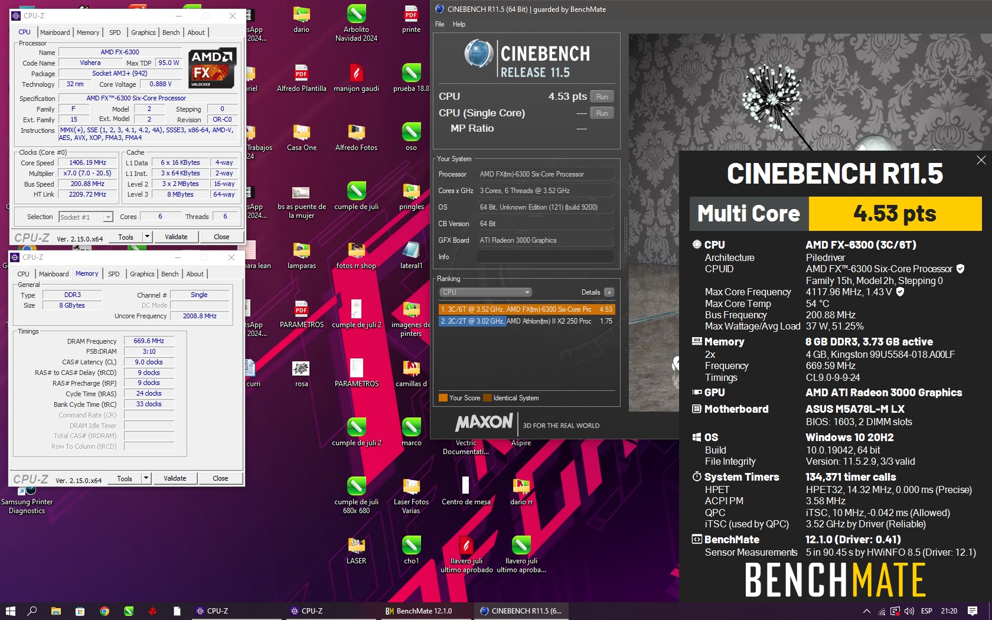Expand Tools dropdown arrow in top CPU-Z window

pyautogui.click(x=148, y=237)
